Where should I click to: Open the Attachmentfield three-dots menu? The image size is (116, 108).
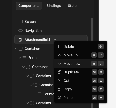[54, 40]
